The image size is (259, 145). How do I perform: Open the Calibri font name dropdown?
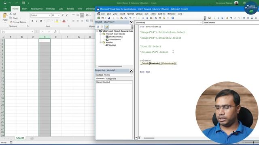[49, 15]
